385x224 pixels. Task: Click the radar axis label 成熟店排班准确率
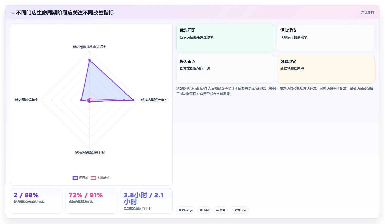154,100
